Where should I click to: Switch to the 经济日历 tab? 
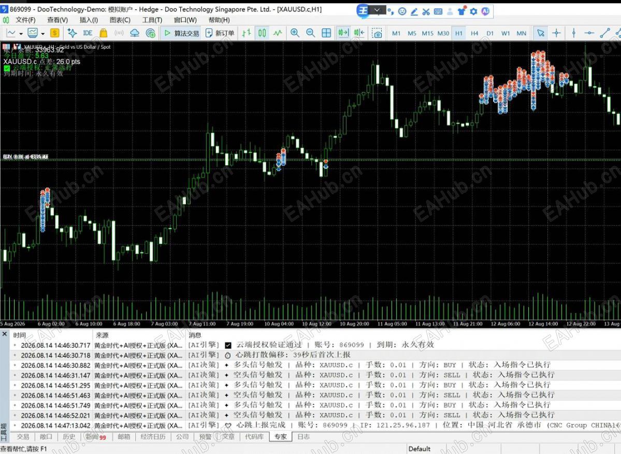(153, 436)
